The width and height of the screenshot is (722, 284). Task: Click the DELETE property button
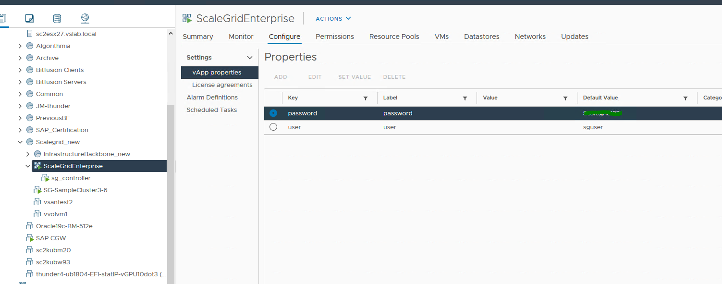394,77
